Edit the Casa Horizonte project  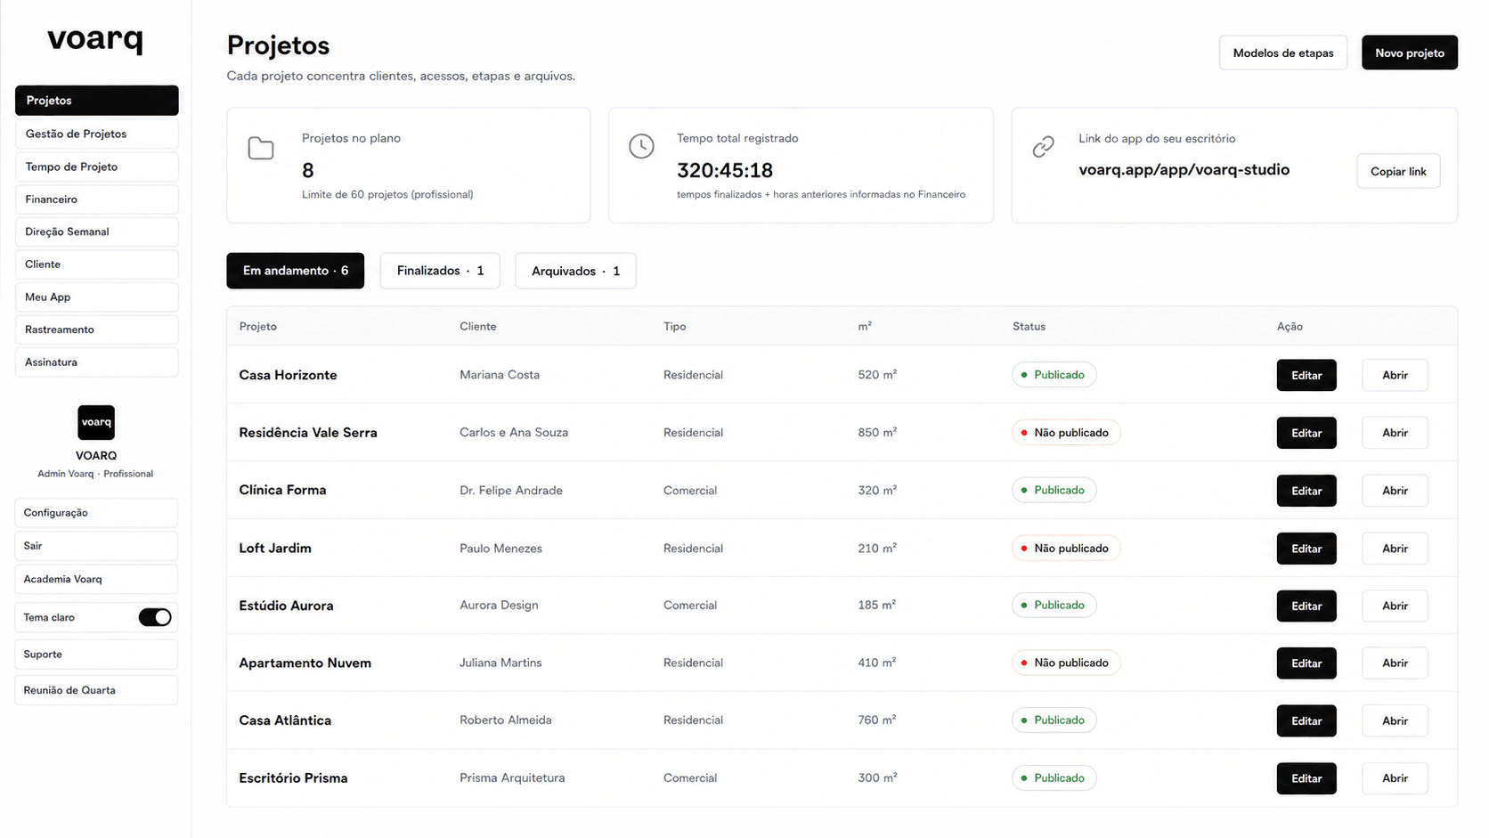pos(1306,375)
